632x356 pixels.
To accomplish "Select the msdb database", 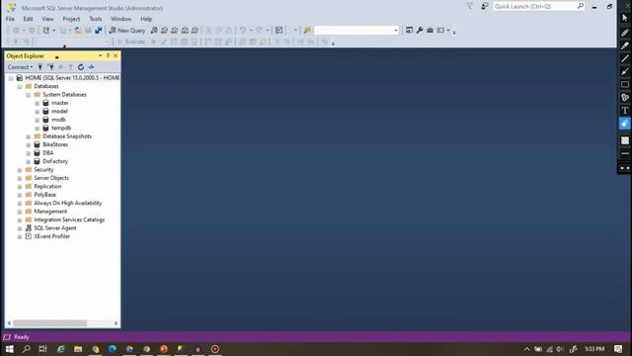I will point(58,120).
